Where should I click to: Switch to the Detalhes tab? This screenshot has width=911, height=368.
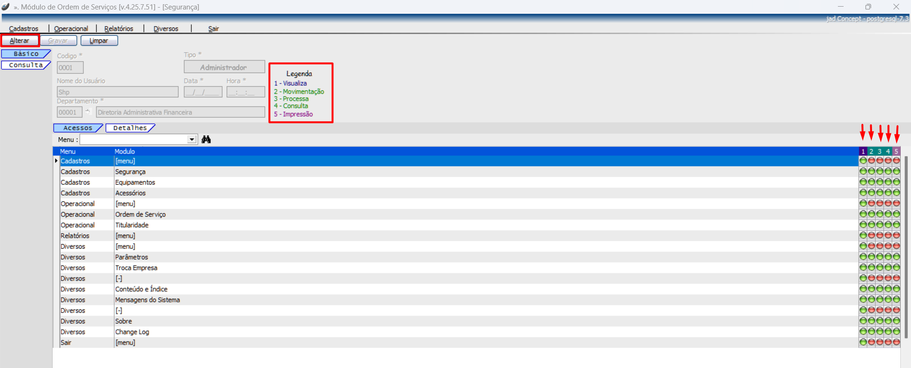[130, 128]
